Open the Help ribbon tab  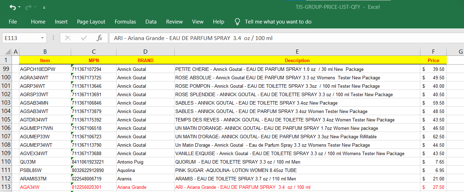(x=219, y=22)
